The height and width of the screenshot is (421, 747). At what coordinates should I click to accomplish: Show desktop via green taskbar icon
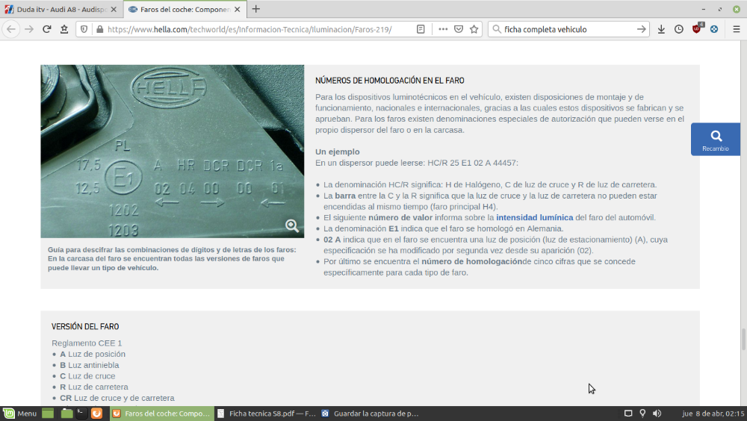[x=48, y=414]
